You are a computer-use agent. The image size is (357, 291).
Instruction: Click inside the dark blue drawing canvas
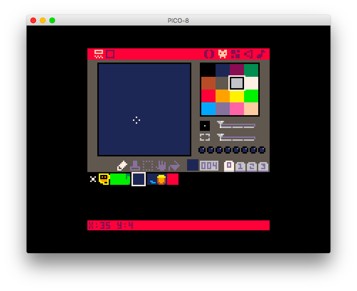(144, 109)
